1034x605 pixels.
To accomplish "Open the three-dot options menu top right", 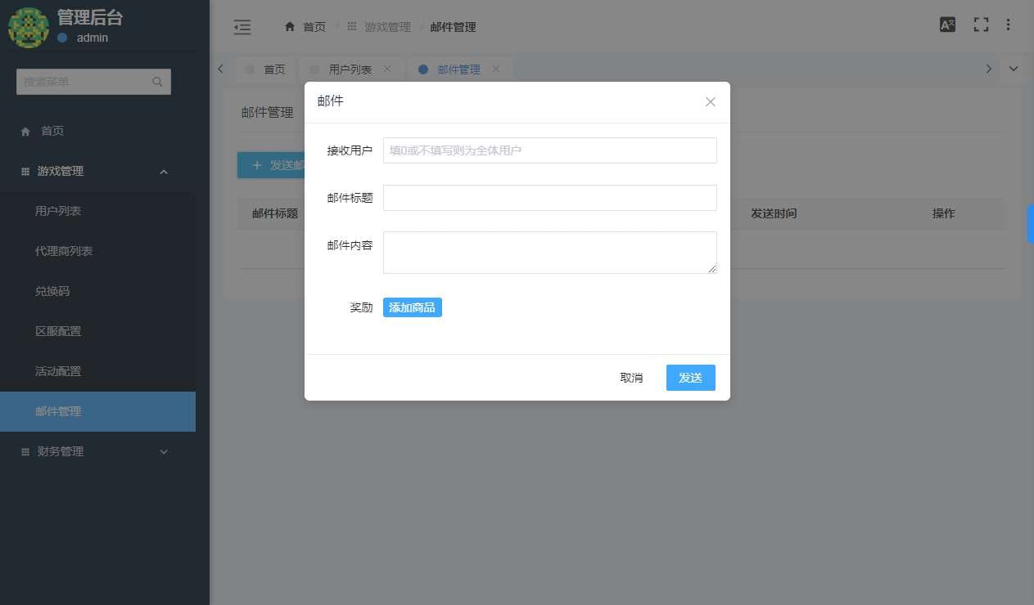I will point(1008,25).
